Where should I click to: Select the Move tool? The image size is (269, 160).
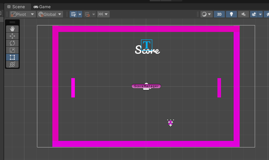(x=12, y=36)
